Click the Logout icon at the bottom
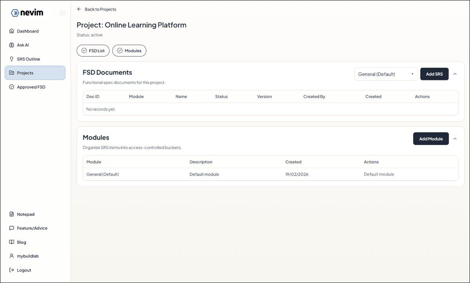 [x=11, y=270]
